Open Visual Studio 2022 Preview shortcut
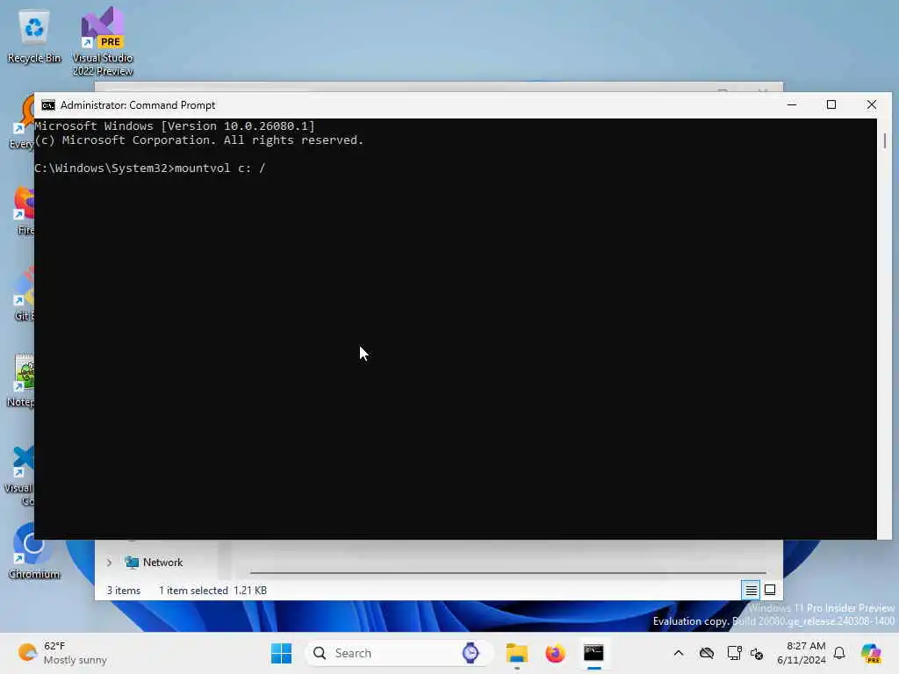 pyautogui.click(x=103, y=42)
